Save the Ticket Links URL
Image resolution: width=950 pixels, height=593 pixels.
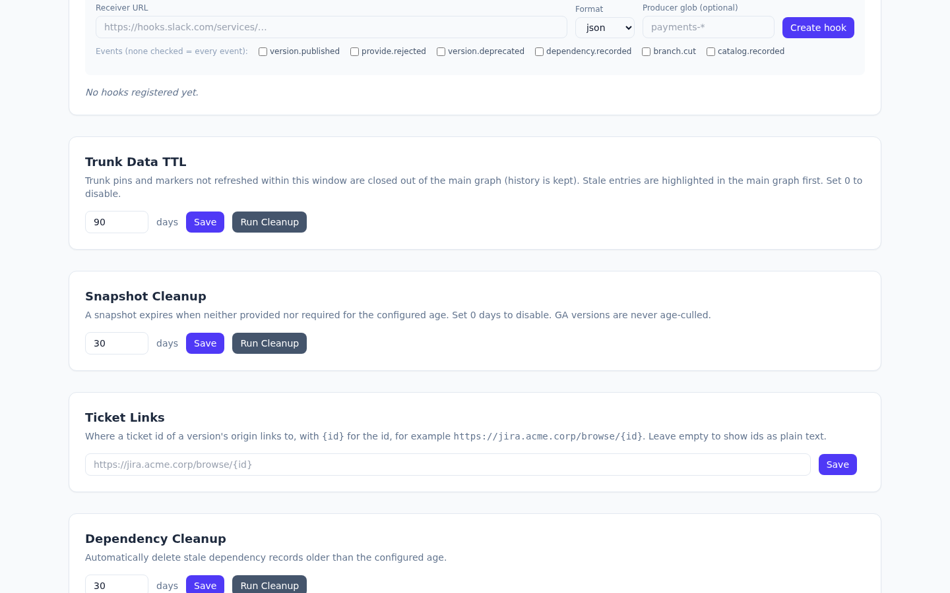tap(838, 465)
